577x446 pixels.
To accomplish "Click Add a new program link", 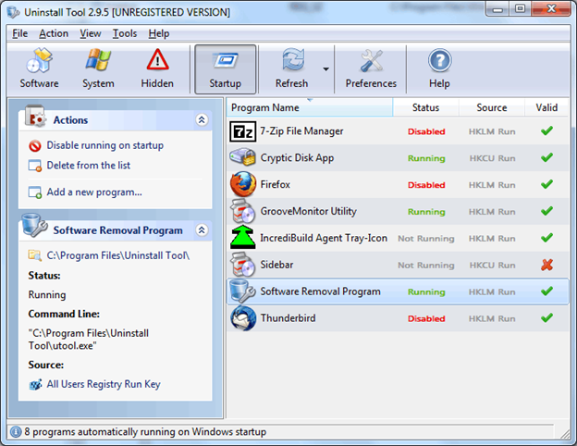I will coord(94,192).
